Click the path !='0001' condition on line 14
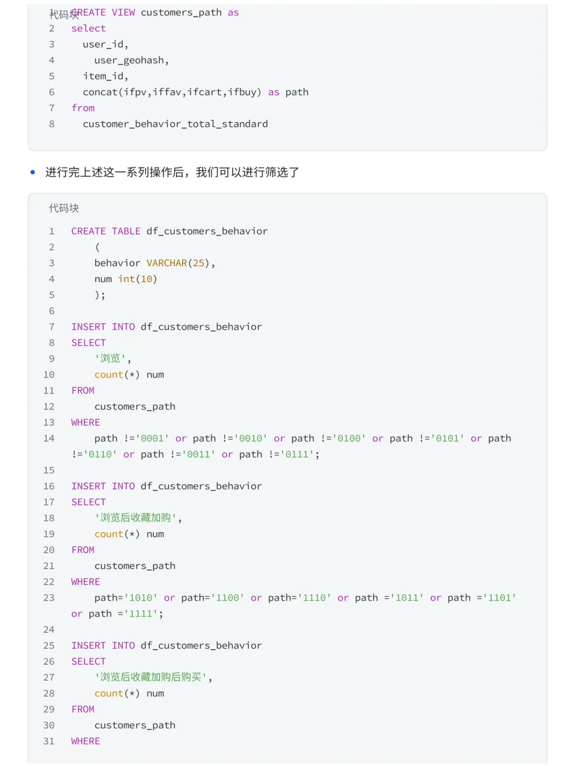 (x=132, y=438)
